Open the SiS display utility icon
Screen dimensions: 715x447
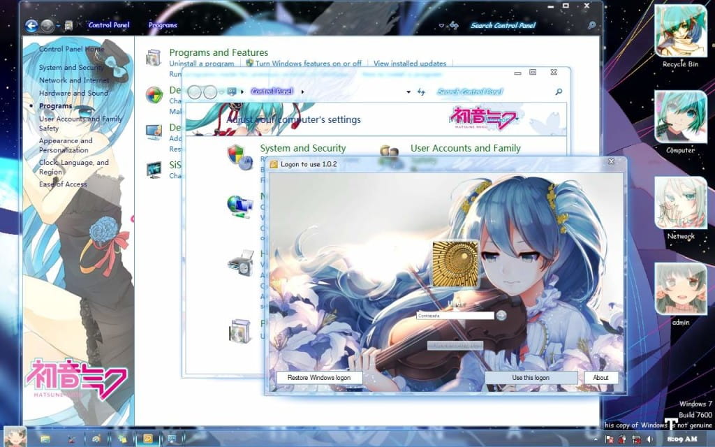tap(155, 168)
